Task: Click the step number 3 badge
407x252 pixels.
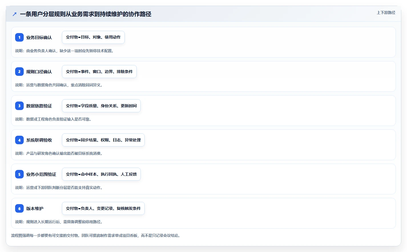Action: pos(19,106)
